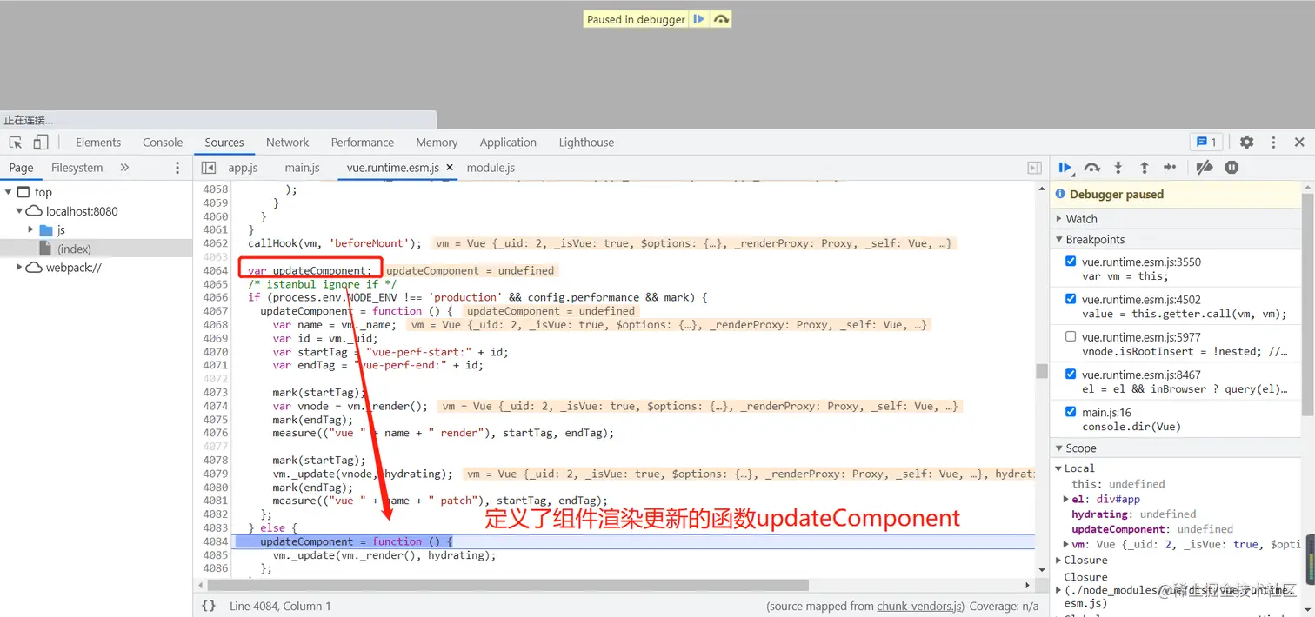Disable breakpoint vue.runtime.esm.js:4502
The image size is (1315, 617).
pyautogui.click(x=1071, y=299)
